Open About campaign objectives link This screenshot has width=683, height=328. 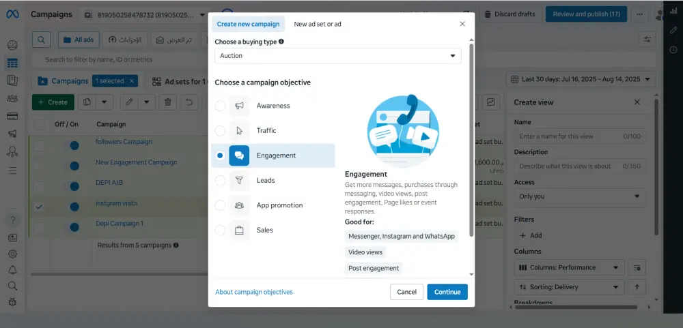(x=254, y=292)
